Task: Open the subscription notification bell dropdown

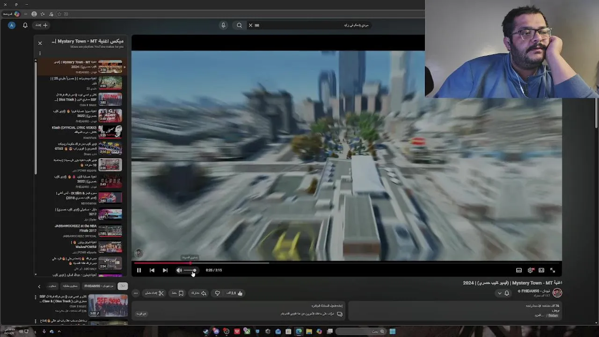Action: (x=503, y=293)
